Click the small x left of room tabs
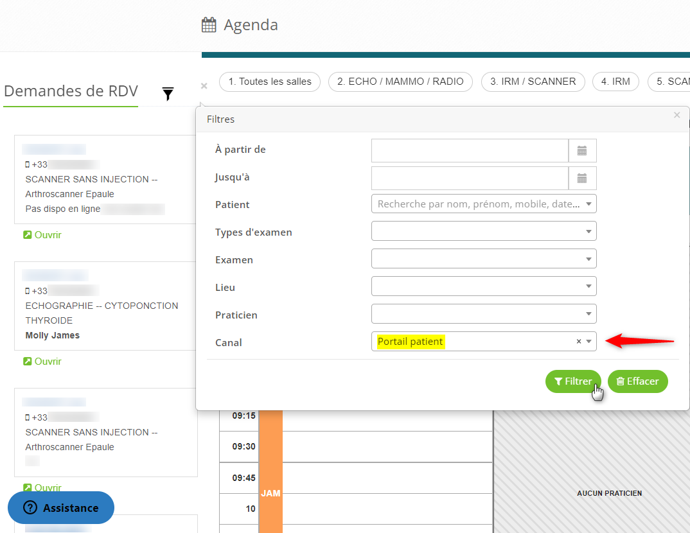This screenshot has width=690, height=533. [x=204, y=85]
